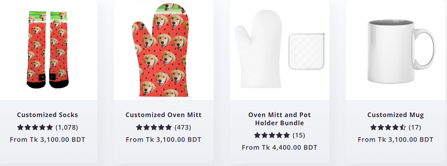The width and height of the screenshot is (447, 166).
Task: Click the half-star rating for Customized Mug
Action: pyautogui.click(x=403, y=127)
